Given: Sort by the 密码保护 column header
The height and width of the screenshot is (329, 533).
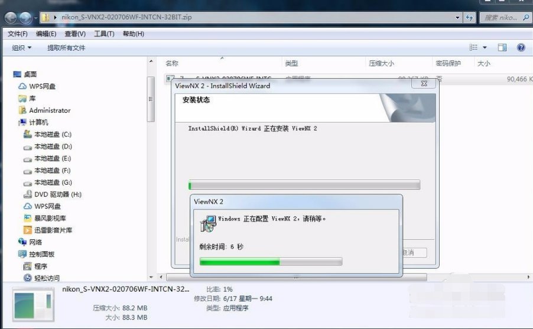Looking at the screenshot, I should [x=448, y=63].
